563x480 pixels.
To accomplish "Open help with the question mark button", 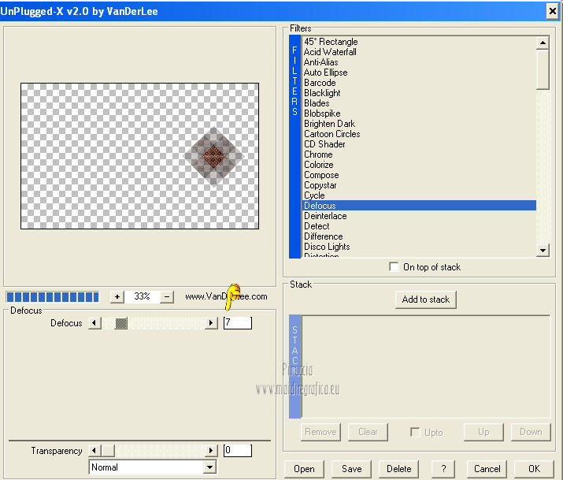I will pos(443,469).
